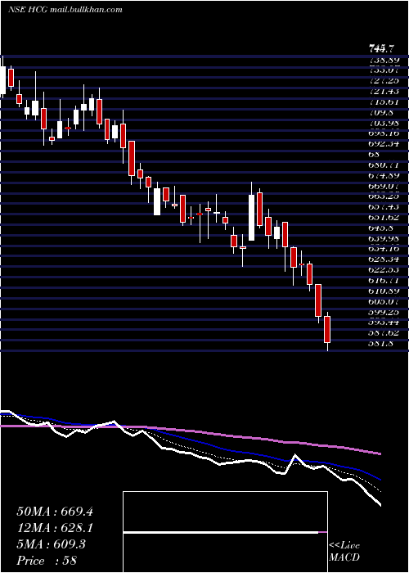The width and height of the screenshot is (409, 573).
Task: Click the 669.07 price axis label
Action: click(384, 186)
